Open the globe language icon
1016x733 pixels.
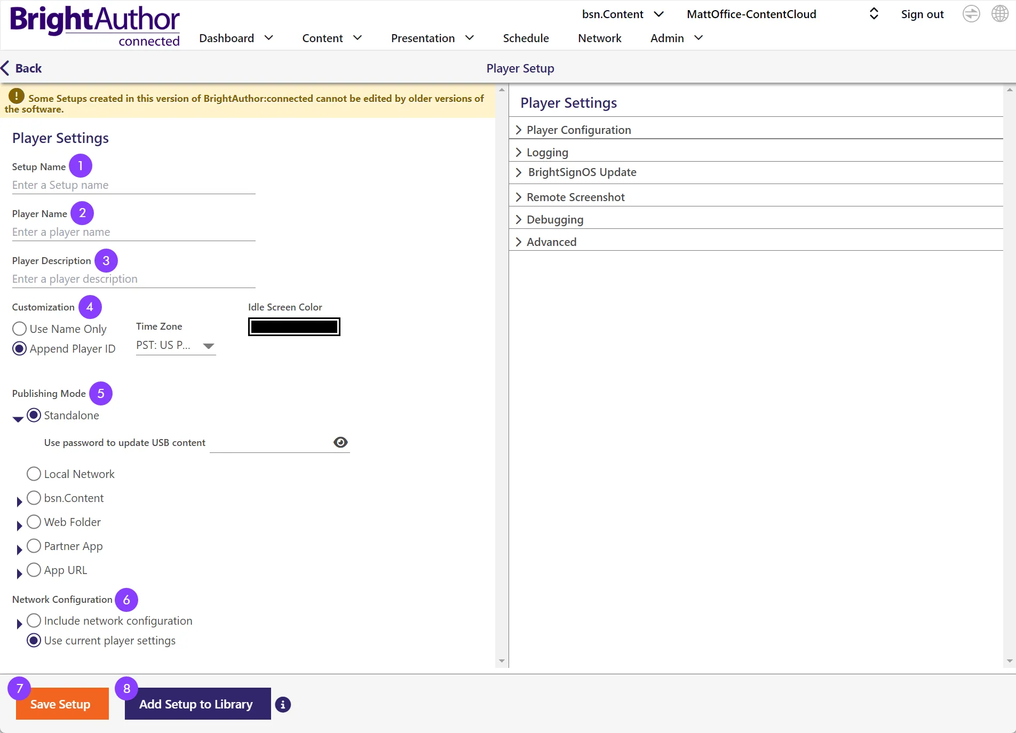[1000, 14]
